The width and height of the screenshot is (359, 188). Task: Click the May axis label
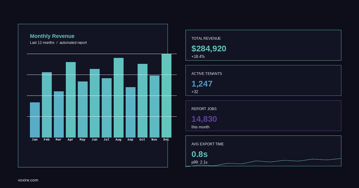click(83, 140)
